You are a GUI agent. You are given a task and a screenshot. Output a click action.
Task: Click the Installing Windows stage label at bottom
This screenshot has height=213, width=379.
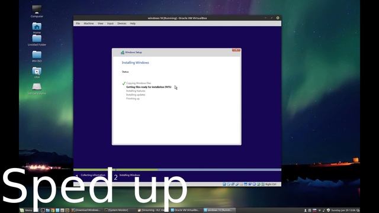pyautogui.click(x=130, y=175)
